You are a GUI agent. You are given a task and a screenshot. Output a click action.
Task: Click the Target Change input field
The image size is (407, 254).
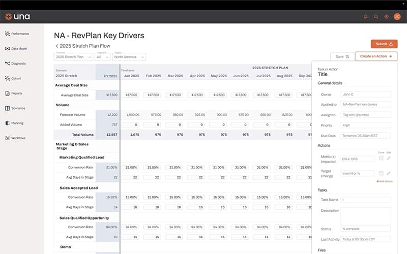[358, 173]
